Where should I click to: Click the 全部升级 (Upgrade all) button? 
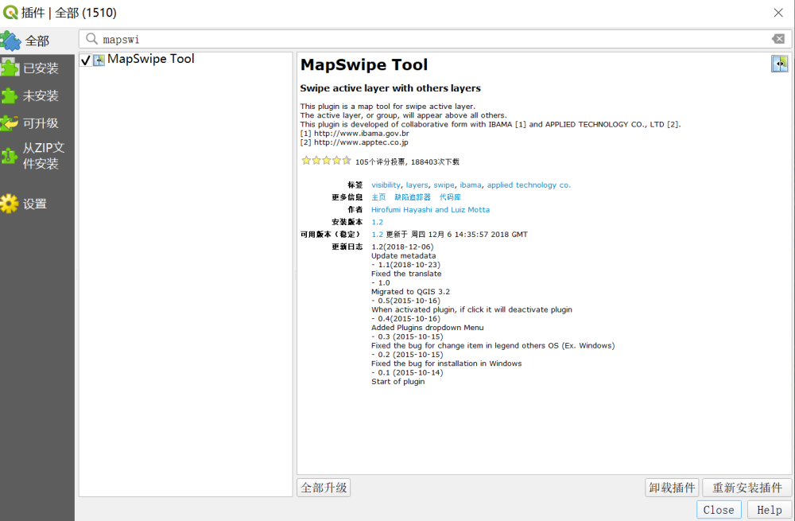coord(324,488)
